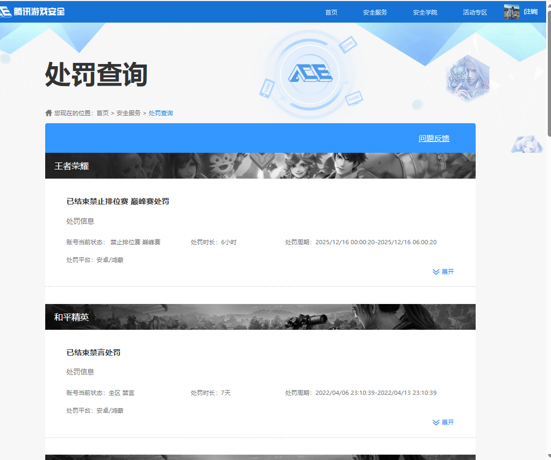Log out via the [注销] link
Image resolution: width=551 pixels, height=460 pixels.
tap(530, 12)
